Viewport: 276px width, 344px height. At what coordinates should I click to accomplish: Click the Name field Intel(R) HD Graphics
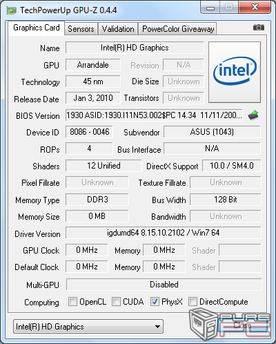135,48
